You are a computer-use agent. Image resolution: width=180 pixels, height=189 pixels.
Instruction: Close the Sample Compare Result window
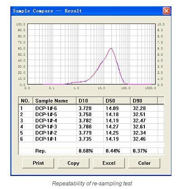pos(166,11)
